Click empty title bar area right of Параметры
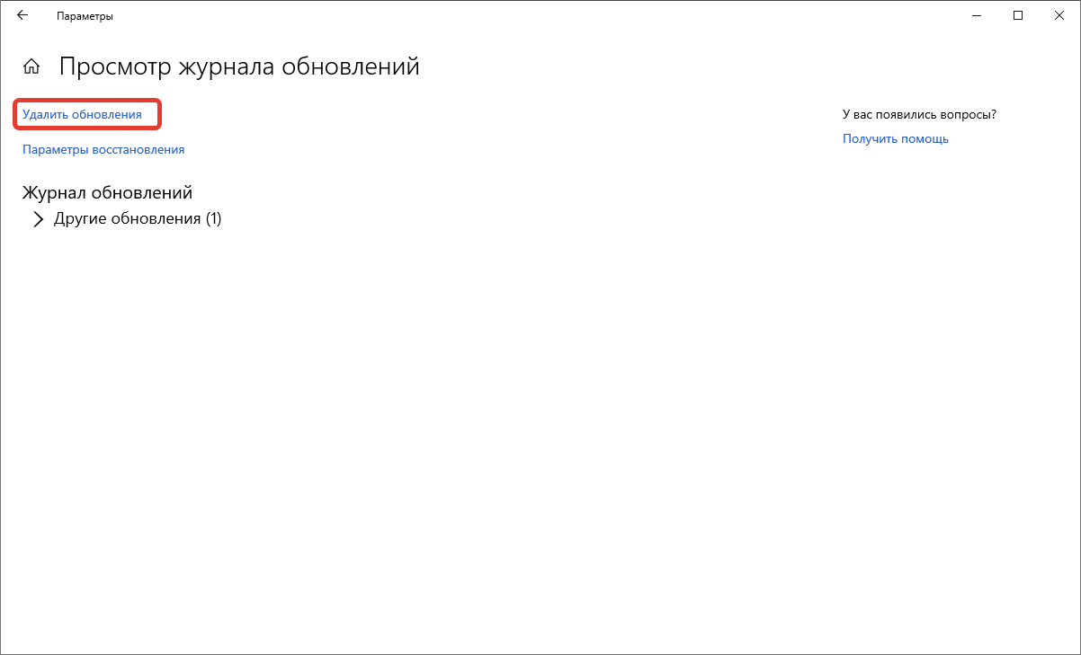 coord(540,15)
